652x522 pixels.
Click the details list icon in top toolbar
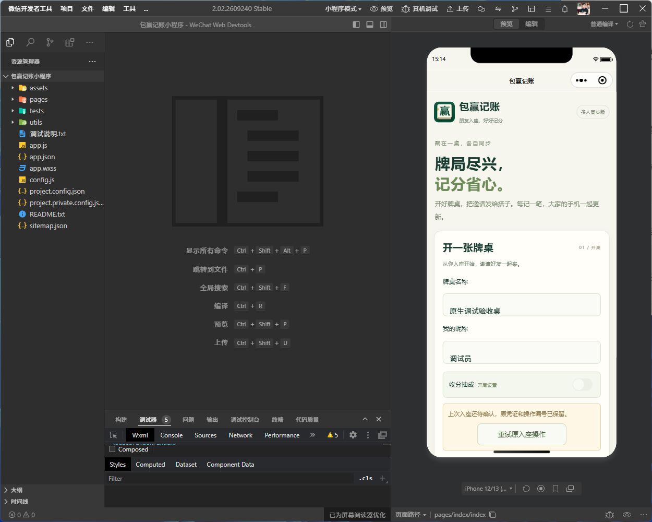pos(548,9)
